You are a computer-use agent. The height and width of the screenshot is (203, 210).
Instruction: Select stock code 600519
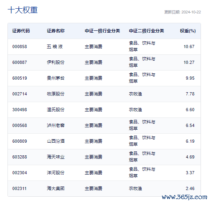pyautogui.click(x=20, y=78)
